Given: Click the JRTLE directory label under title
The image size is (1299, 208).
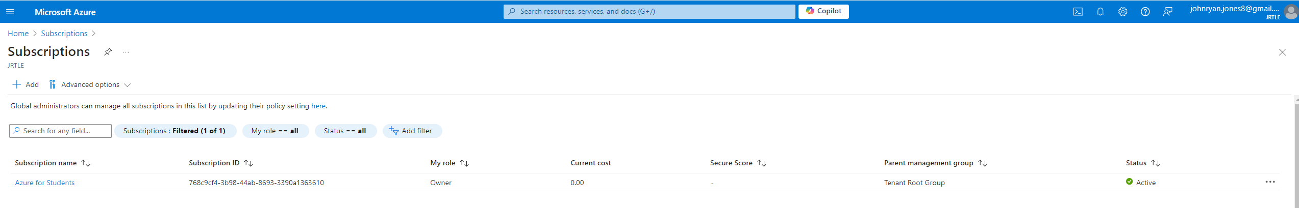Looking at the screenshot, I should (x=16, y=66).
